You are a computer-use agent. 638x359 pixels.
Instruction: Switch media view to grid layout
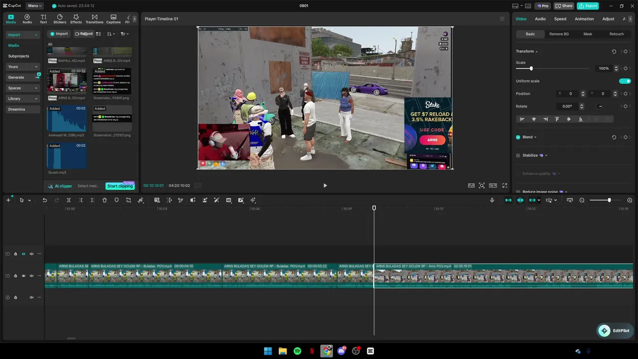pyautogui.click(x=98, y=34)
